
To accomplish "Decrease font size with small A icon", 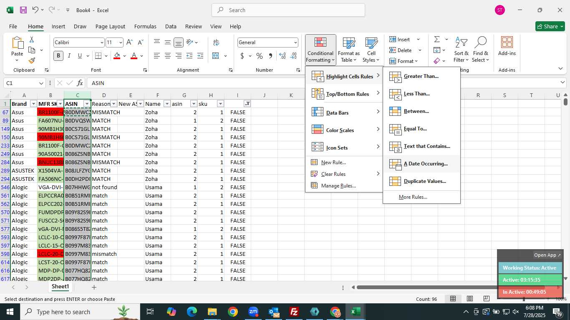I will pyautogui.click(x=140, y=42).
